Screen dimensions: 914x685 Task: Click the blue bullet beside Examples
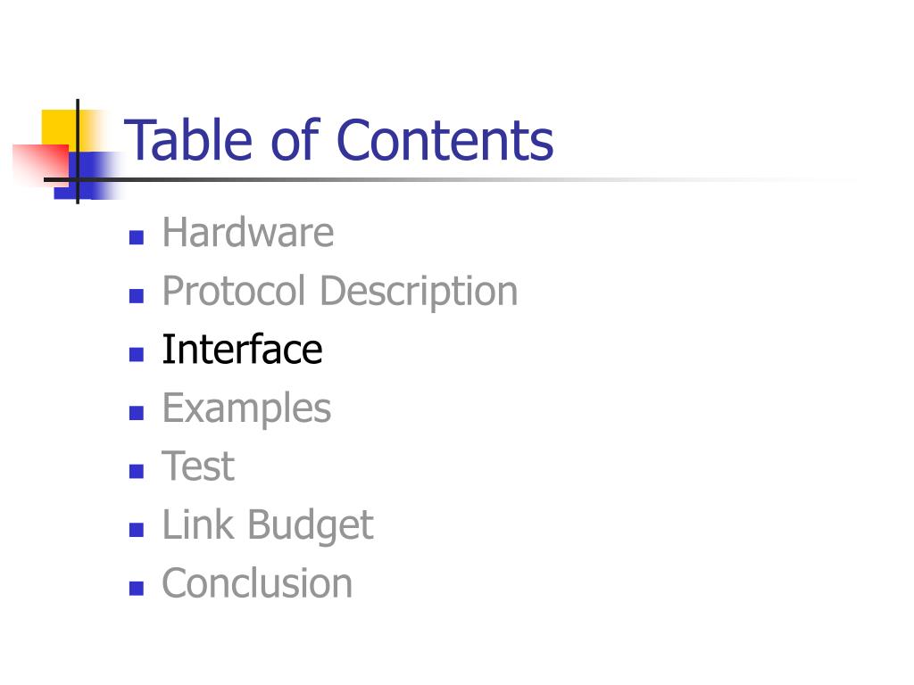137,413
